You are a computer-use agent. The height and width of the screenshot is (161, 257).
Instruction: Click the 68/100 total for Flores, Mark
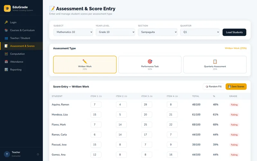(196, 125)
